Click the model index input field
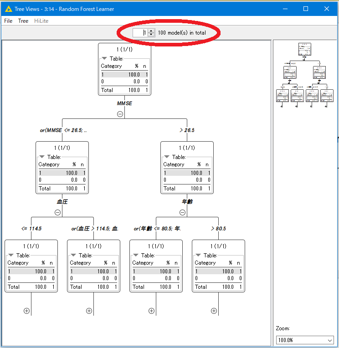 (140, 33)
